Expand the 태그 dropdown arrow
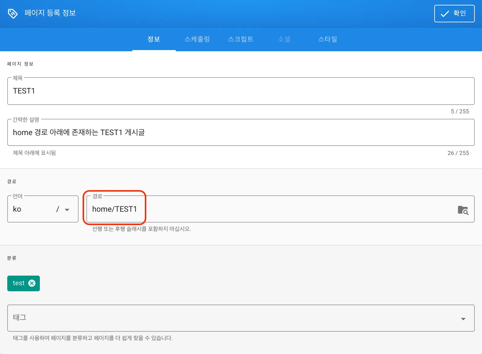 [x=463, y=319]
